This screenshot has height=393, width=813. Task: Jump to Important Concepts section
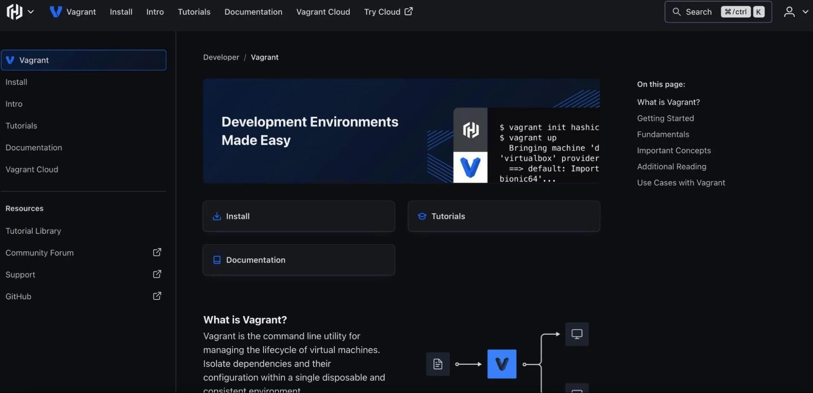(674, 151)
